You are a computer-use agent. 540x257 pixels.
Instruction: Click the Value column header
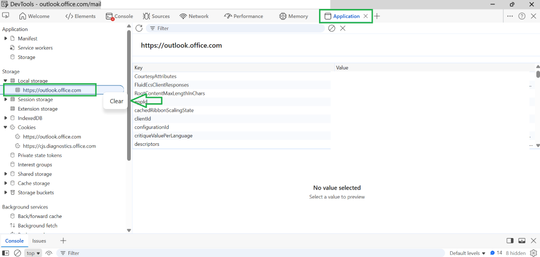[x=435, y=68]
